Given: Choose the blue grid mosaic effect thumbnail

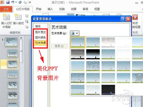Looking at the screenshot, I should coord(78,66).
